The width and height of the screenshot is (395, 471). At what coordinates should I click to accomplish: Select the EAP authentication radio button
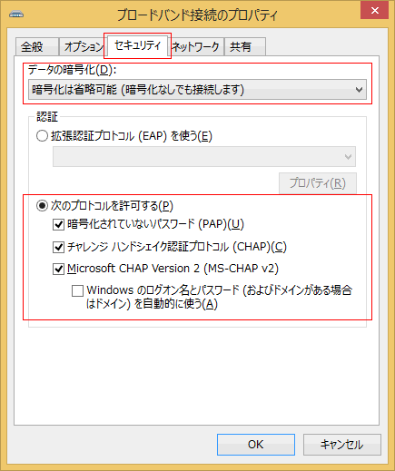pyautogui.click(x=42, y=136)
